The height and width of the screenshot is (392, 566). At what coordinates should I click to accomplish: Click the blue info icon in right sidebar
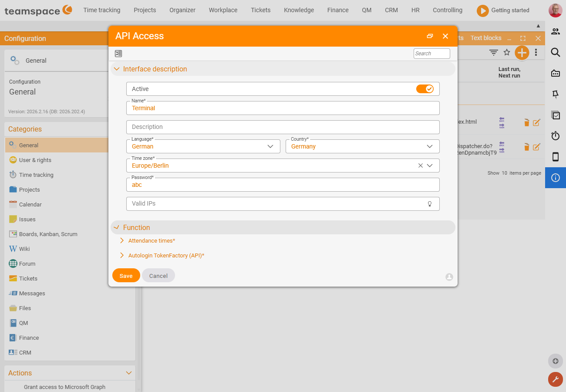[x=556, y=178]
